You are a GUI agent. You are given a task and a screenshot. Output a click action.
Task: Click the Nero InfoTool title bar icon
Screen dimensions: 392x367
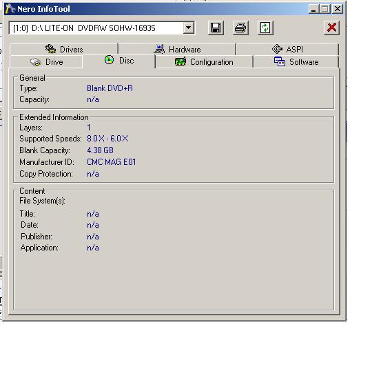point(10,9)
